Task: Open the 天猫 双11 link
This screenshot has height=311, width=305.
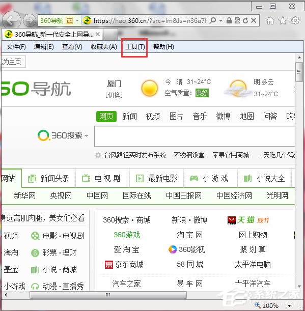Action: 248,220
